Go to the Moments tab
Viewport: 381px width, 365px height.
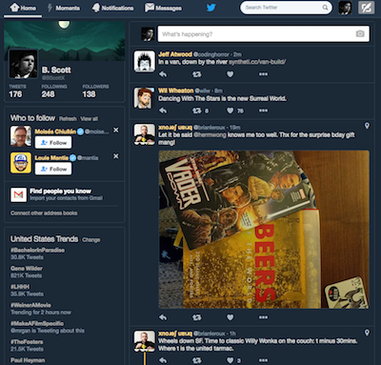pos(64,8)
